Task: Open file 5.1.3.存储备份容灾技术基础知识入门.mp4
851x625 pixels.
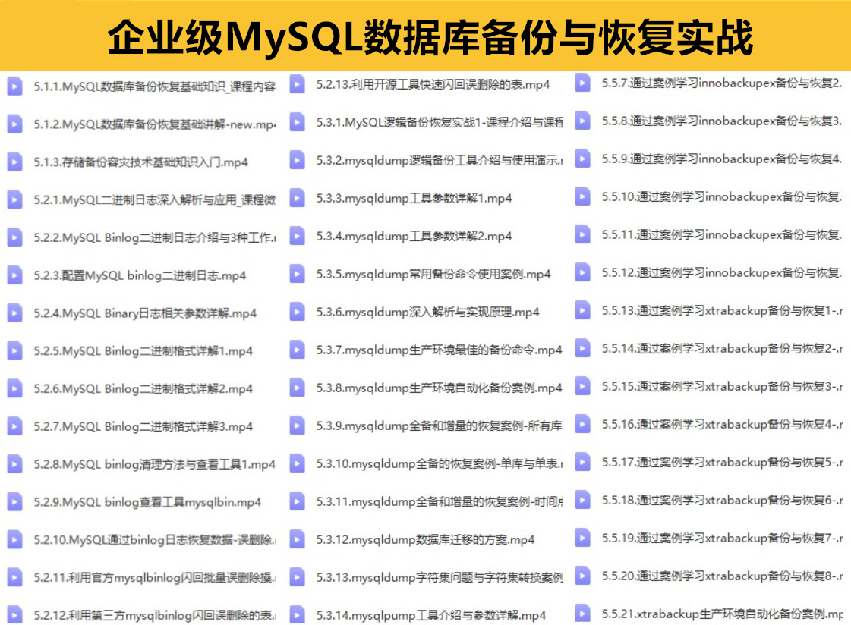Action: (140, 162)
